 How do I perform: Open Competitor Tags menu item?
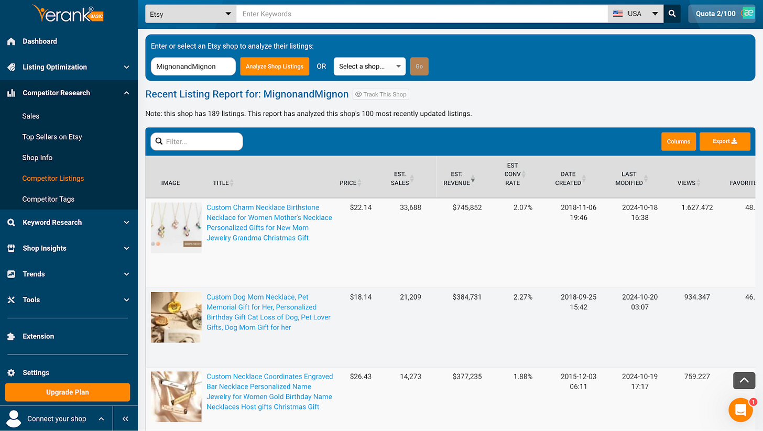pos(48,199)
